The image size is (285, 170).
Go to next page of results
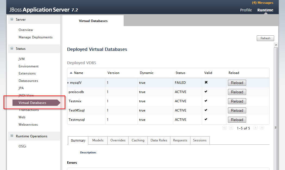(255, 128)
